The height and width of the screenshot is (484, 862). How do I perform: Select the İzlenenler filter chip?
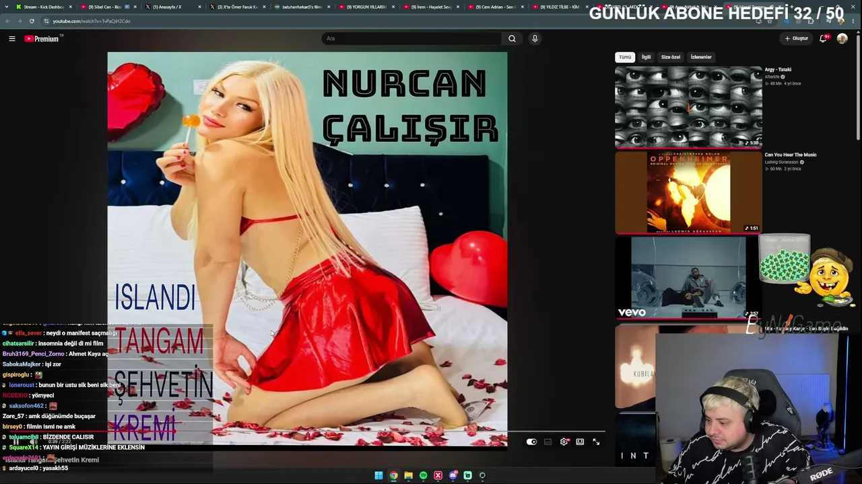point(701,57)
